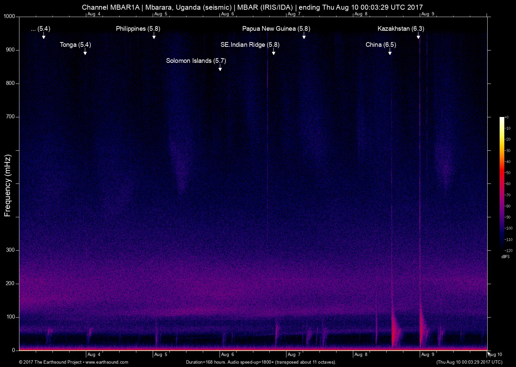Click the ending timestamp text at bottom right

(469, 362)
